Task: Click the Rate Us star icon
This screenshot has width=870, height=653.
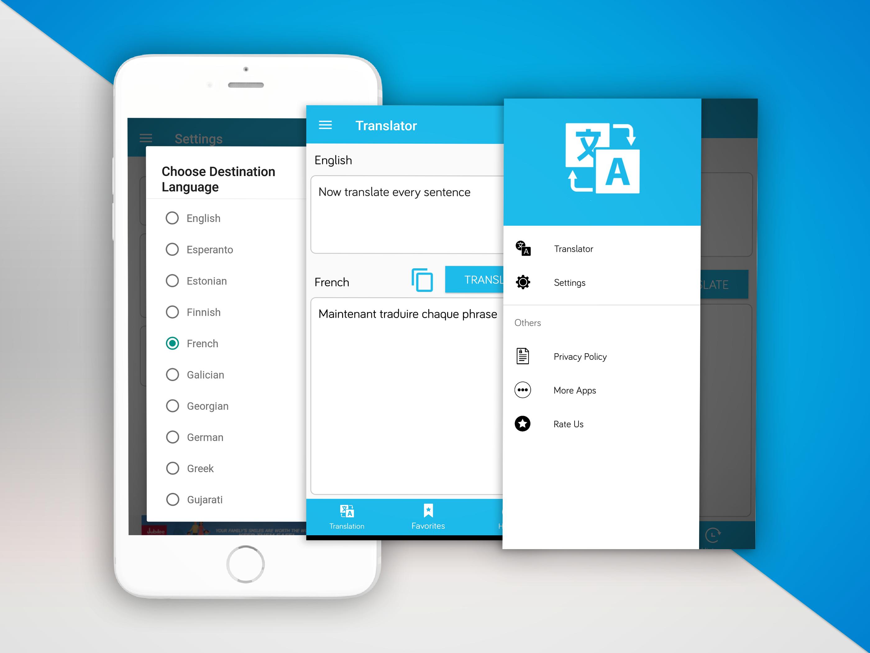Action: (x=523, y=424)
